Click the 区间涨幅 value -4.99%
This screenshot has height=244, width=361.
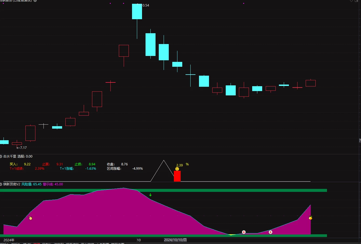[x=137, y=169]
